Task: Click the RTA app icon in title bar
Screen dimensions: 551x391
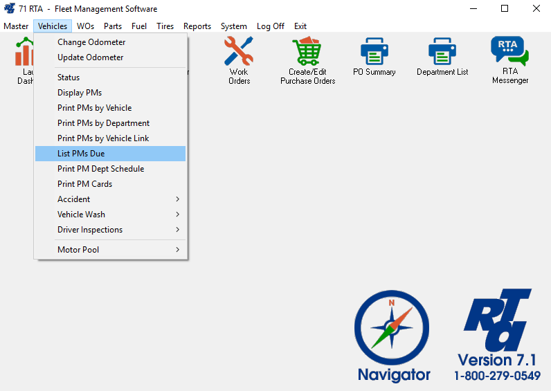Action: [x=10, y=9]
